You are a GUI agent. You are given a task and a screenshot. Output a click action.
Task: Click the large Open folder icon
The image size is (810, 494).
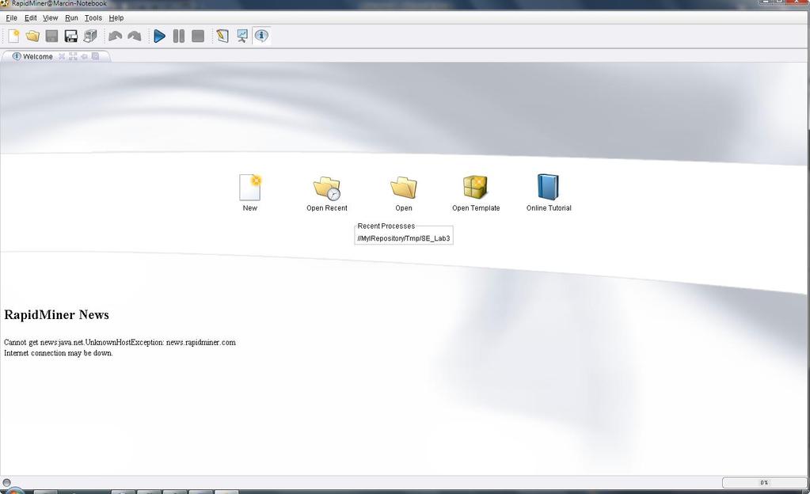click(x=404, y=188)
